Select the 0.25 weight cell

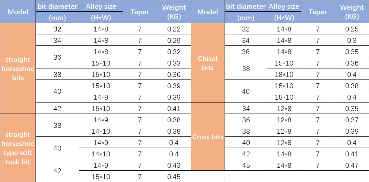(x=352, y=29)
